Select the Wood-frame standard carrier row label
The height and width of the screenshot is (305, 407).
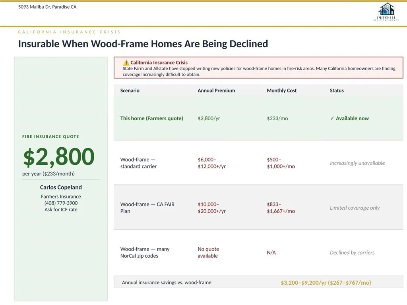138,163
